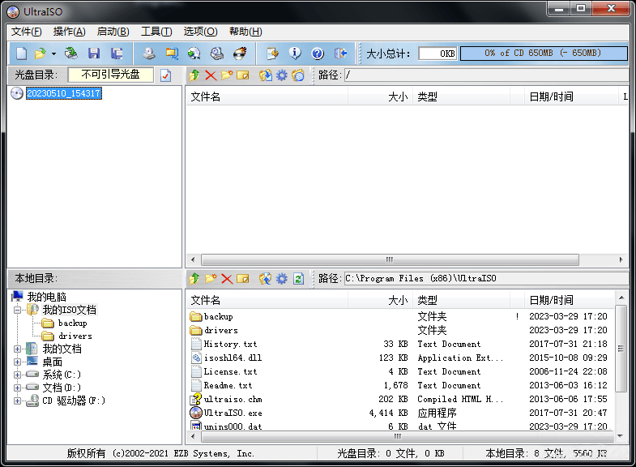The width and height of the screenshot is (636, 467).
Task: Click the notepad with gear toolbar icon
Action: (x=272, y=54)
